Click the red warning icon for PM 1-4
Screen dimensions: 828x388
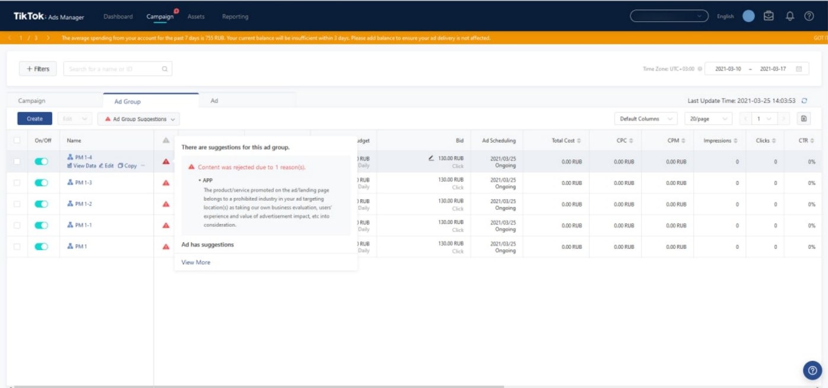point(166,161)
